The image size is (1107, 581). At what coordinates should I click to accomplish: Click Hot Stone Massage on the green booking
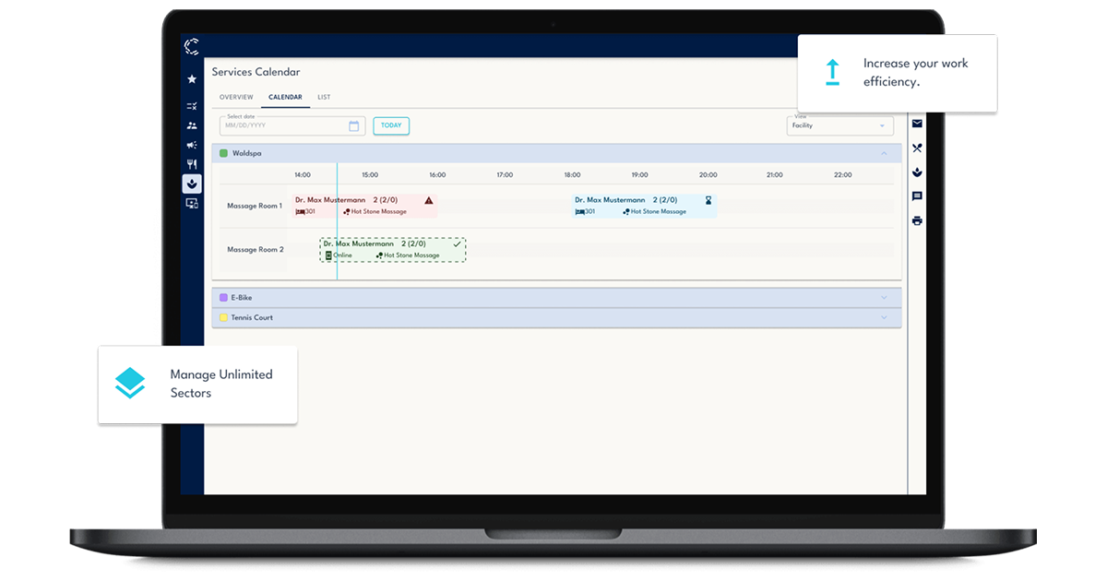coord(411,255)
